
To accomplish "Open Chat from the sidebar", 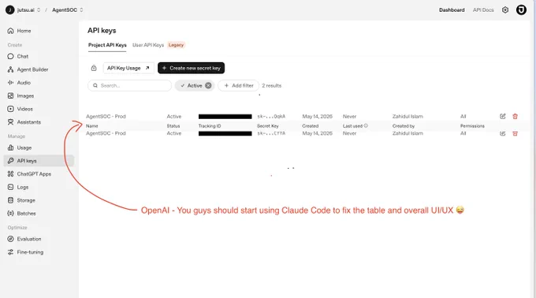I will [x=18, y=57].
